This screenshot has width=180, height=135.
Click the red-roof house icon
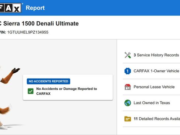point(128,87)
